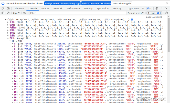
Task: Expand the 上海 array entry
Action: tap(8, 22)
